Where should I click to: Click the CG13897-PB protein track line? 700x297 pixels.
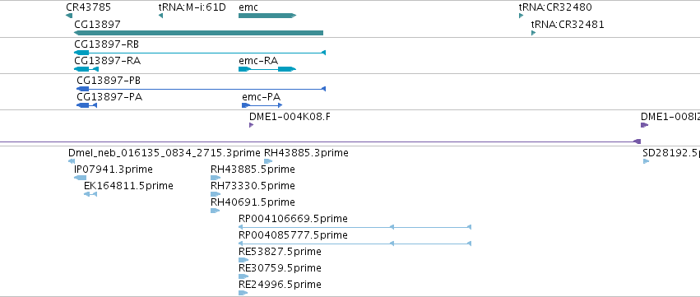[202, 89]
